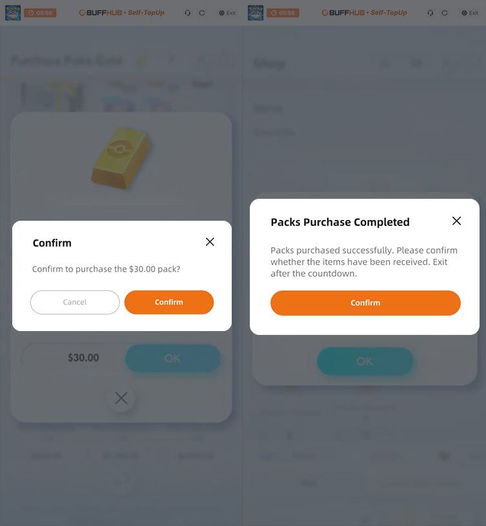Click the headset support icon above Purchase Poke Gold
486x526 pixels.
[188, 13]
